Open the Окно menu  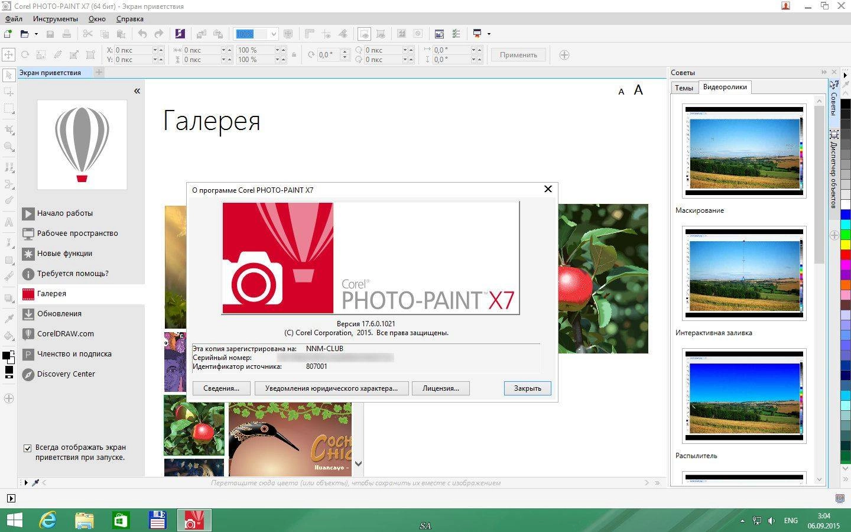click(97, 19)
